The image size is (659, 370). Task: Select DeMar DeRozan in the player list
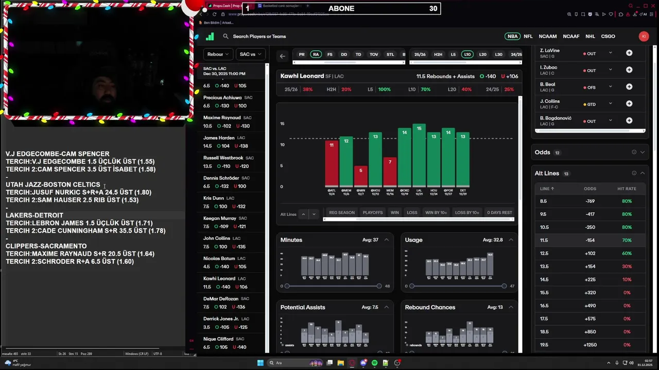click(x=231, y=303)
